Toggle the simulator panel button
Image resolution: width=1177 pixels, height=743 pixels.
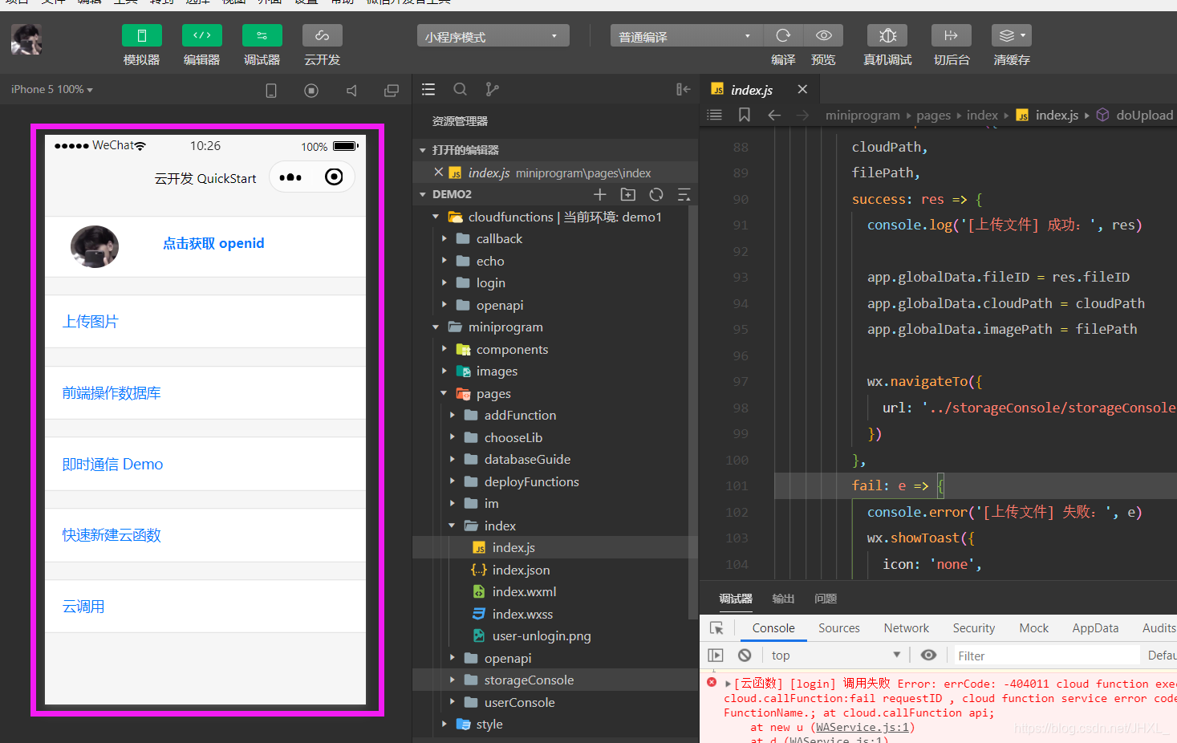[x=141, y=35]
